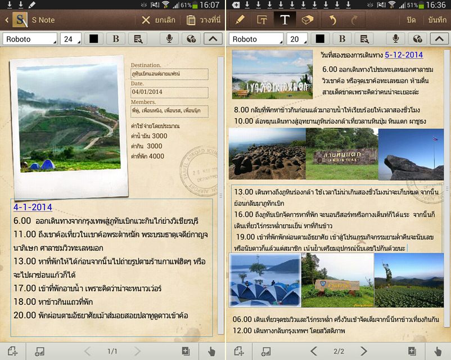Screen dimensions: 451x360
Task: Tap the Lan Hin Taek sign photo
Action: [x=342, y=154]
